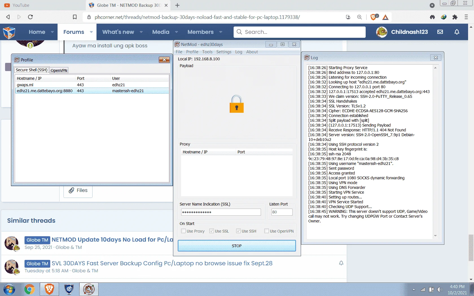Open NetMod Log menu
The width and height of the screenshot is (474, 296).
tap(239, 52)
